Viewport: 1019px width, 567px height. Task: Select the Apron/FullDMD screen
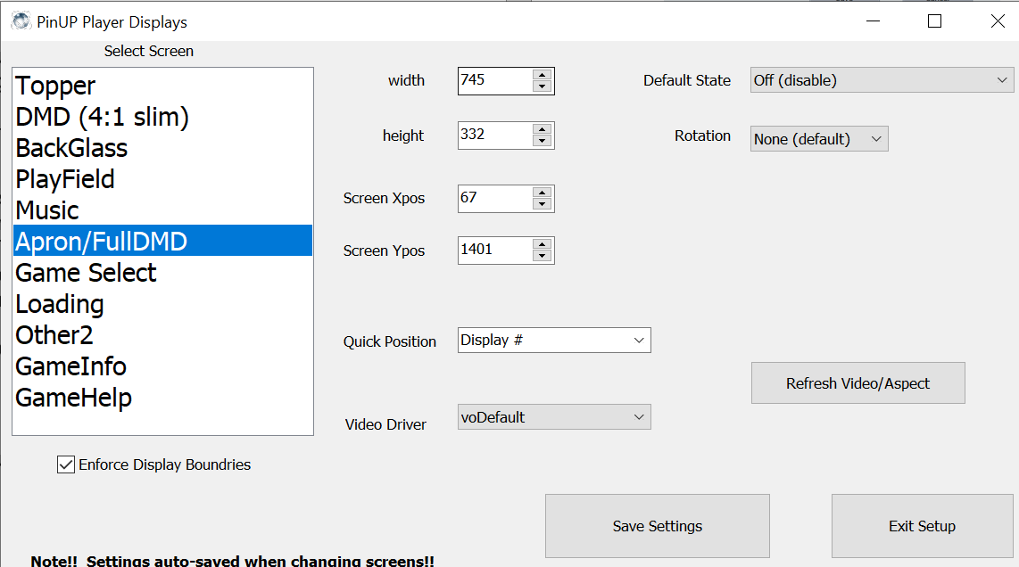(x=162, y=241)
